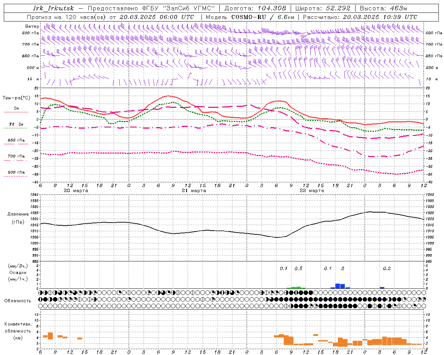
Task: Click the Тем-ра(°C) panel label
Action: pyautogui.click(x=16, y=98)
